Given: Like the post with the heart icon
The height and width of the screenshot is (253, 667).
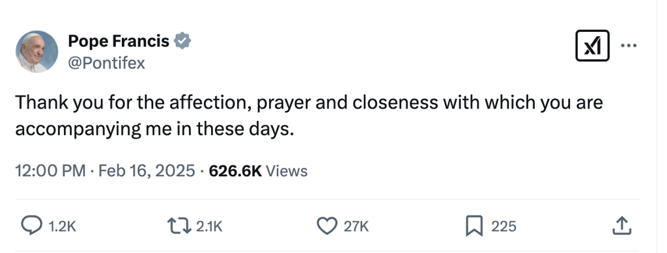Looking at the screenshot, I should click(x=327, y=226).
